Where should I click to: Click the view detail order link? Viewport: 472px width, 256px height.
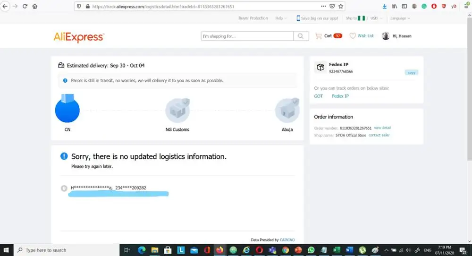382,128
